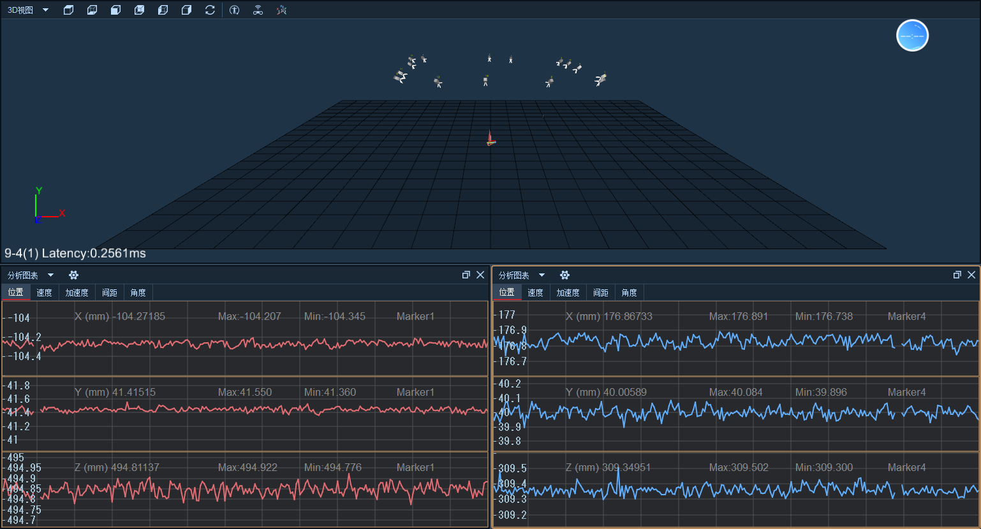Click the first cube view icon

click(69, 10)
